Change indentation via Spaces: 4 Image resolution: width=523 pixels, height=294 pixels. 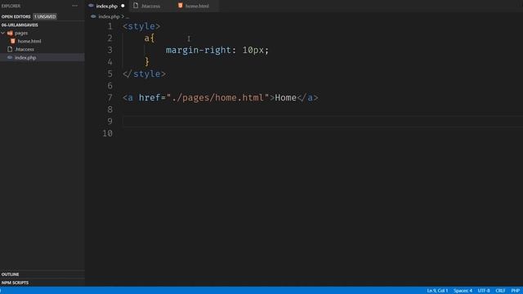point(463,291)
